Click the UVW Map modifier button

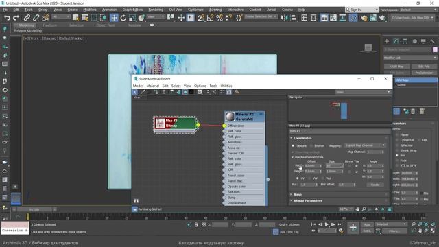pos(396,67)
